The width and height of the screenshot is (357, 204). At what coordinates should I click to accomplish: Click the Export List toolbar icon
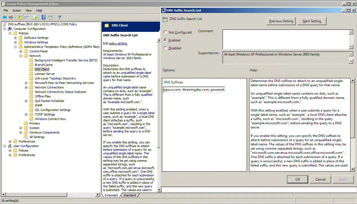pos(35,17)
